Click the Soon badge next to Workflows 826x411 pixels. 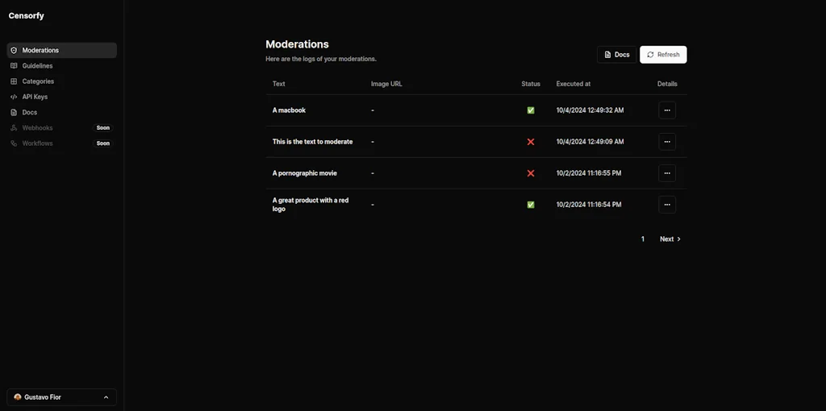(x=103, y=143)
